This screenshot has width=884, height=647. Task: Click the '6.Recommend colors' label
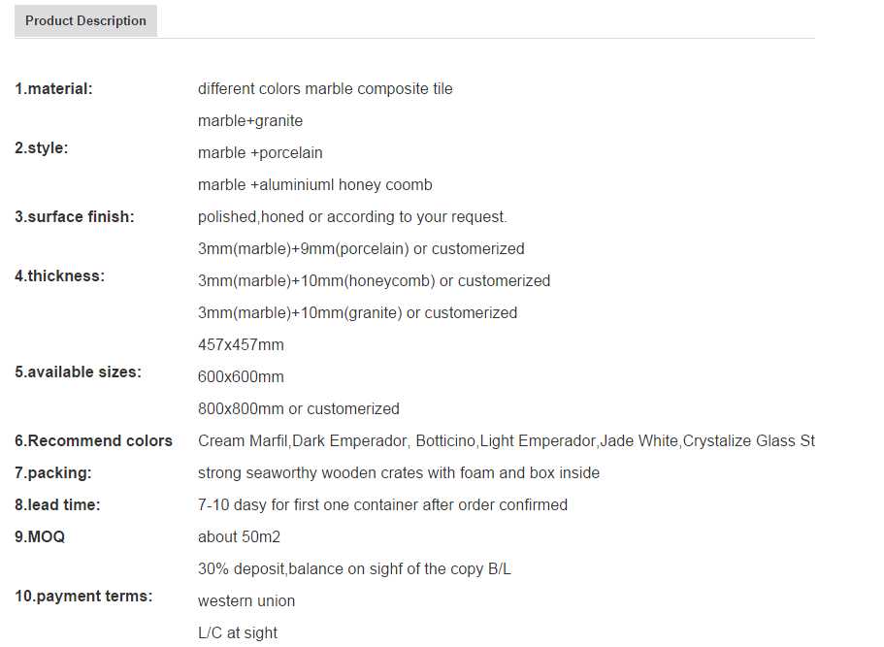pos(93,440)
